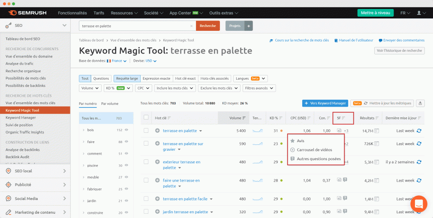Open France database selector
433x218 pixels.
coord(117,61)
